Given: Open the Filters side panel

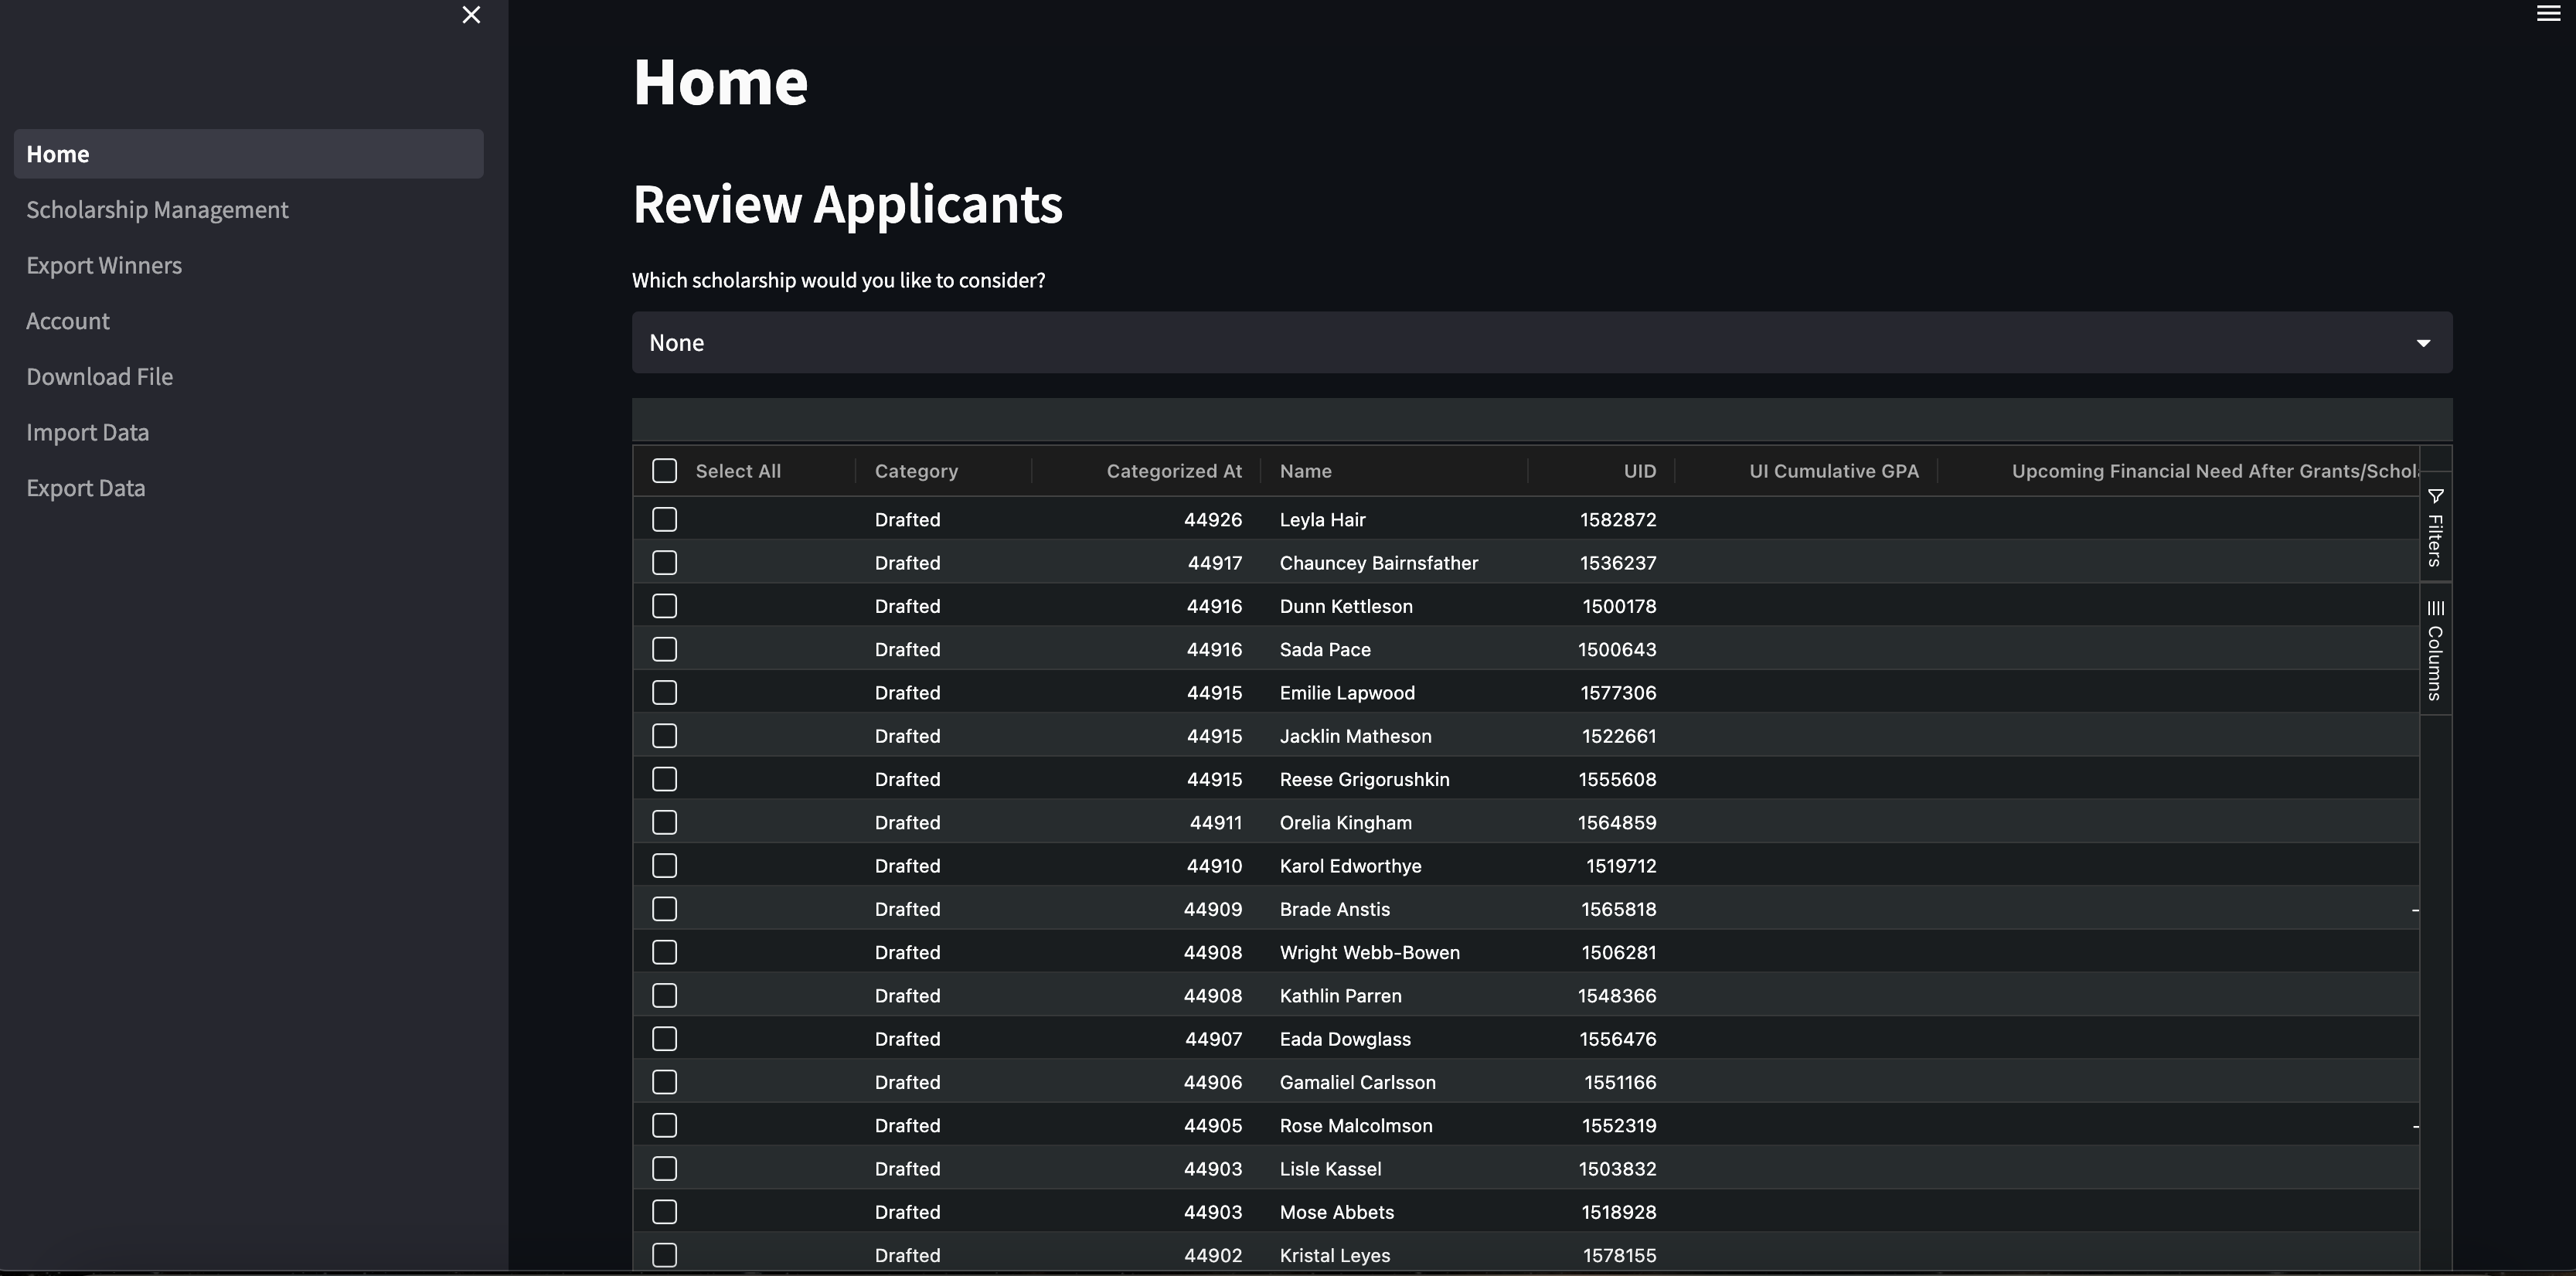Looking at the screenshot, I should (x=2435, y=527).
